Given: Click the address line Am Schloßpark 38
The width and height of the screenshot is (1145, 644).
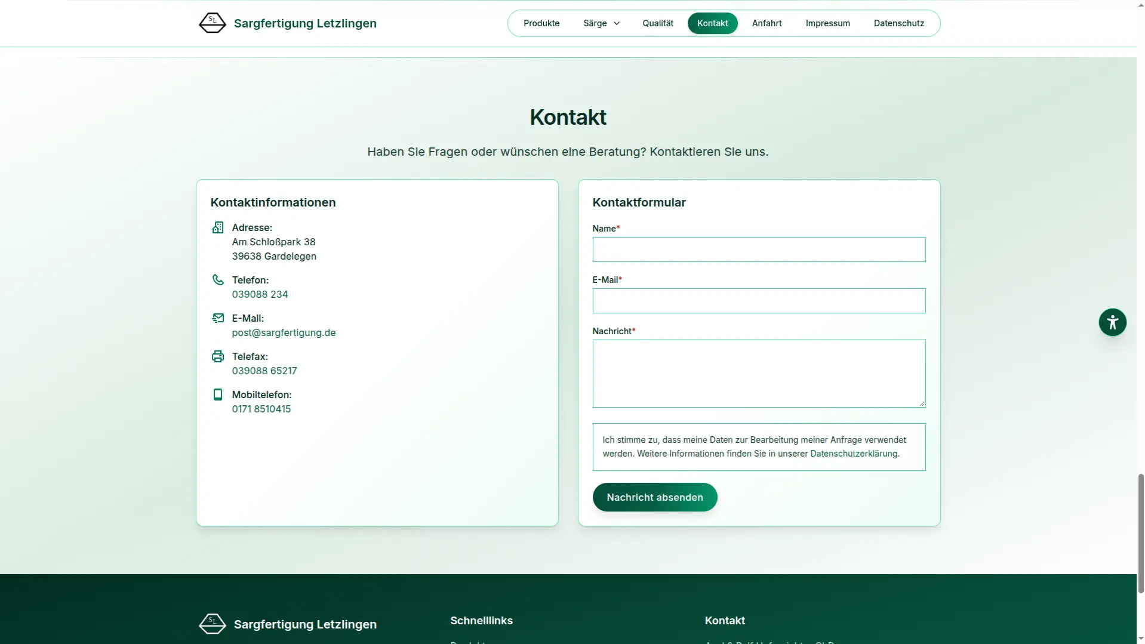Looking at the screenshot, I should tap(273, 242).
